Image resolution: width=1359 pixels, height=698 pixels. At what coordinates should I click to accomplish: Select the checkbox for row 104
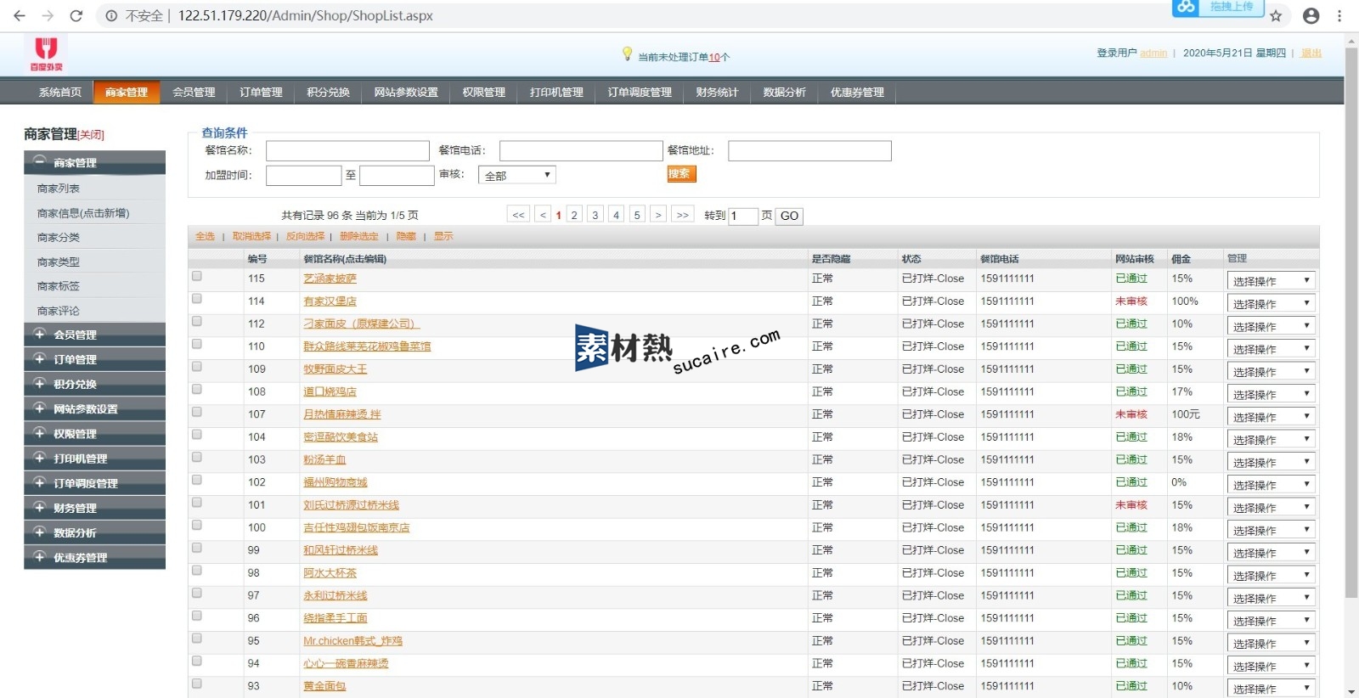coord(197,435)
